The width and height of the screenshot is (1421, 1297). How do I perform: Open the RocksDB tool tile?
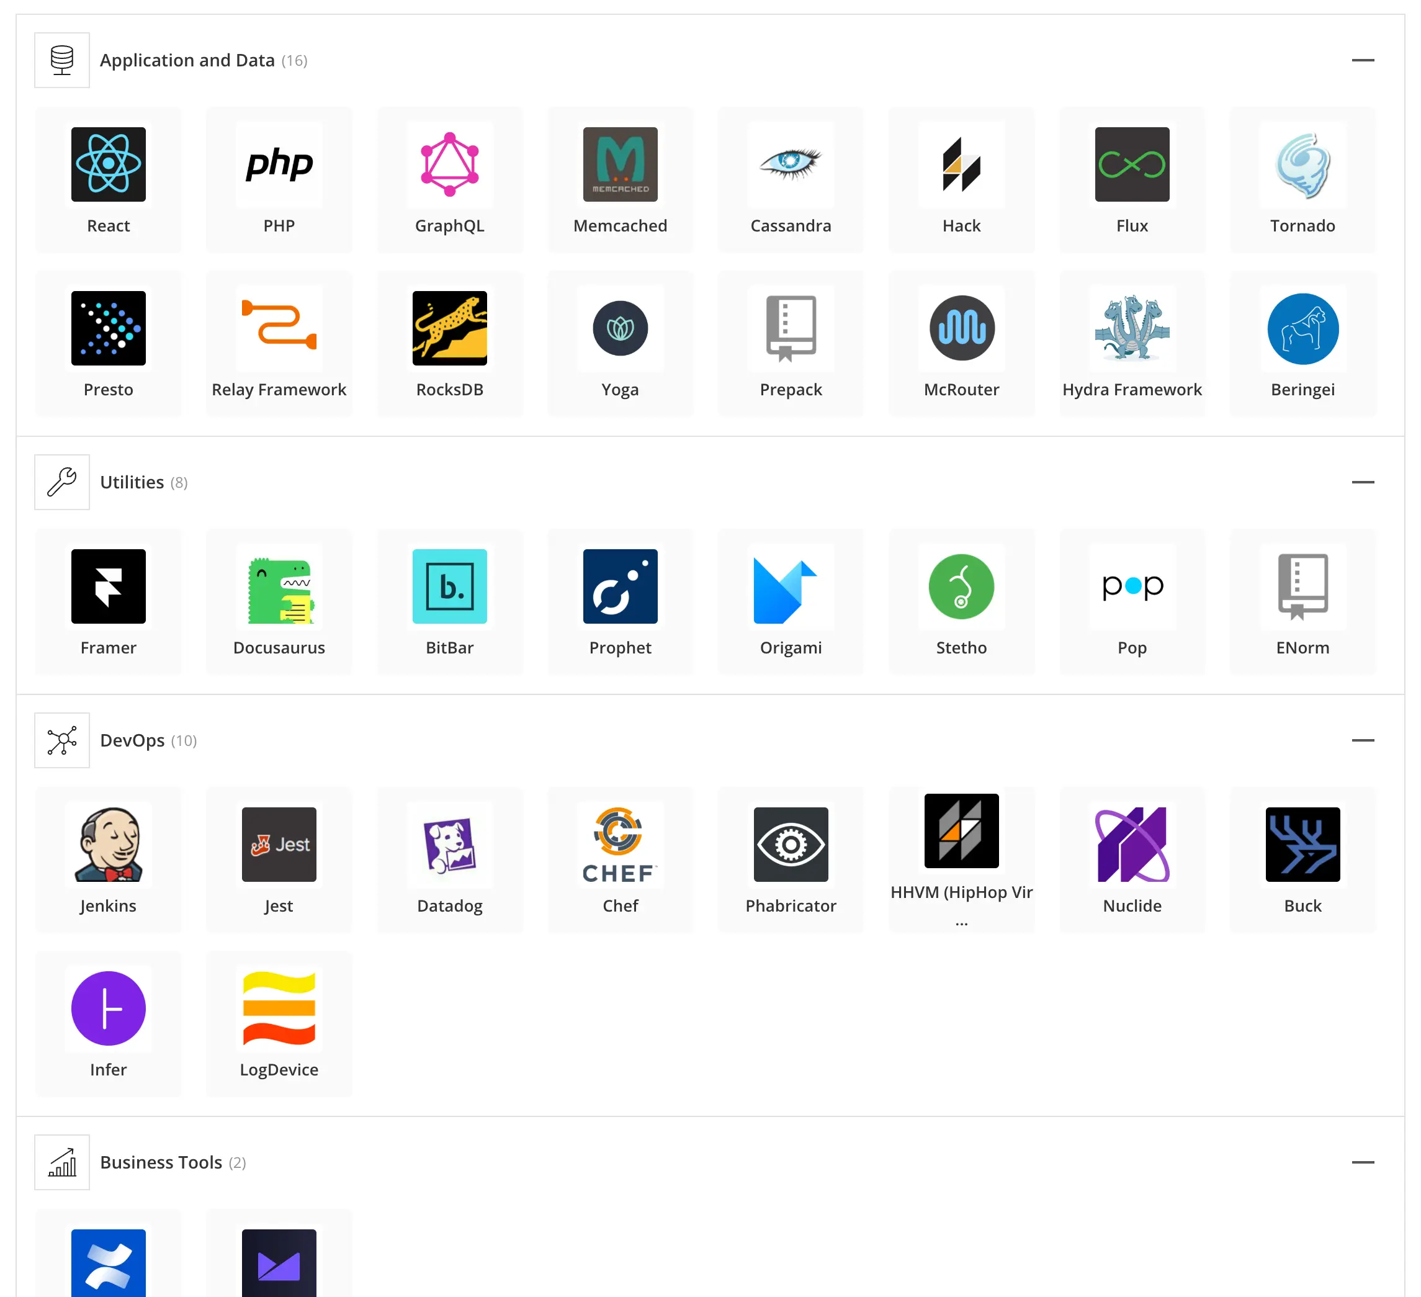point(449,328)
